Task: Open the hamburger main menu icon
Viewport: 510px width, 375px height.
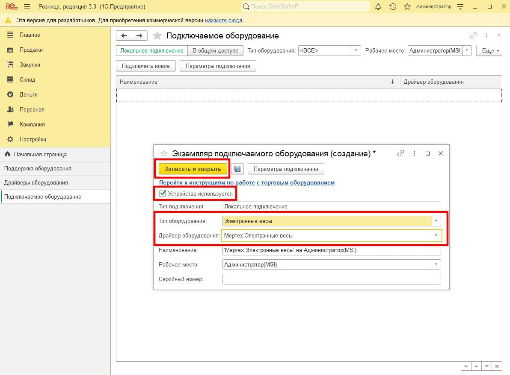Action: 27,7
